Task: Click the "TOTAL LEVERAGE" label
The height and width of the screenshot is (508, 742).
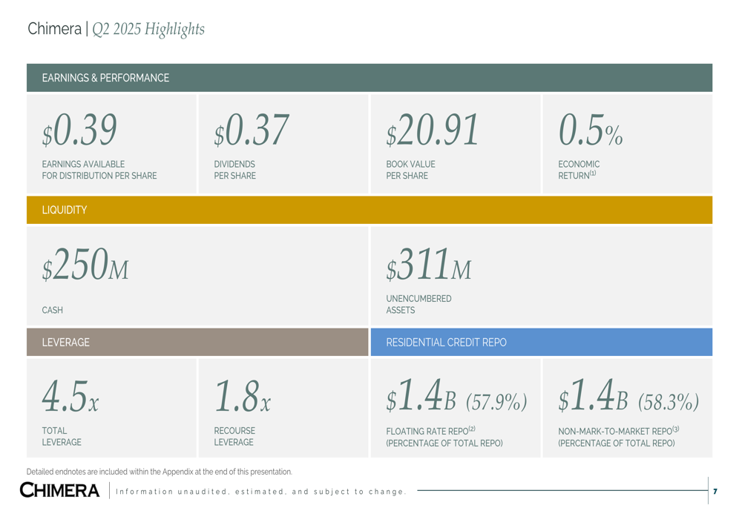Action: tap(62, 437)
